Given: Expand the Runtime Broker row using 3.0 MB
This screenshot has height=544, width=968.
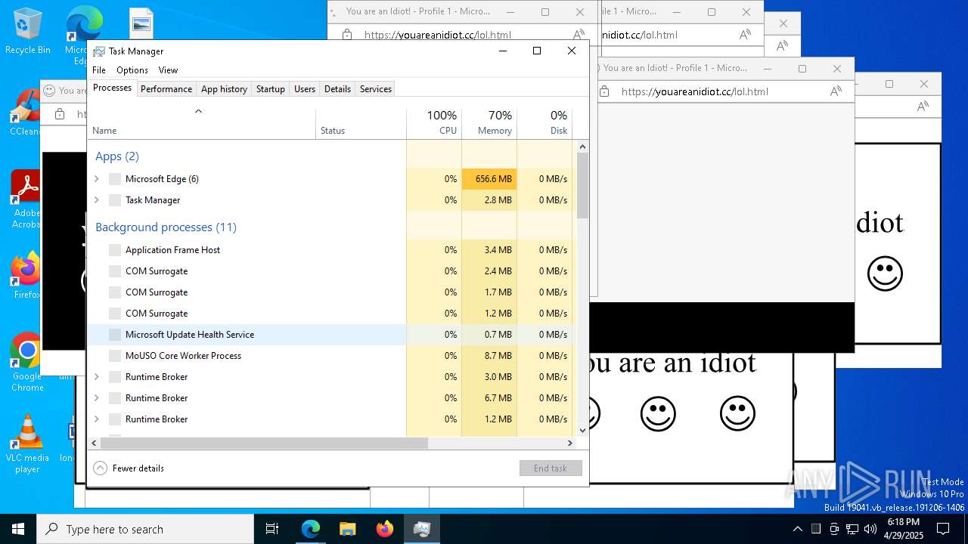Looking at the screenshot, I should click(96, 377).
